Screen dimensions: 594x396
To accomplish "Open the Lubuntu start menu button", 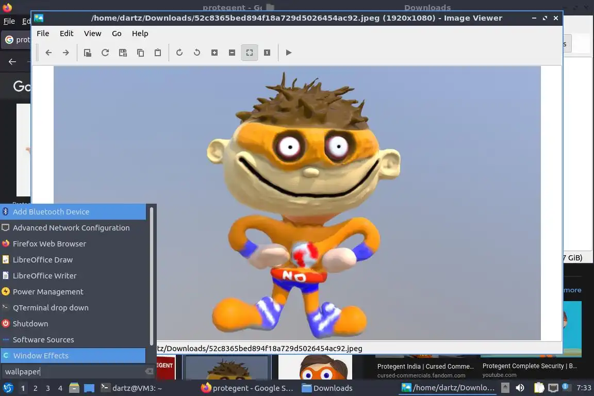I will 8,388.
